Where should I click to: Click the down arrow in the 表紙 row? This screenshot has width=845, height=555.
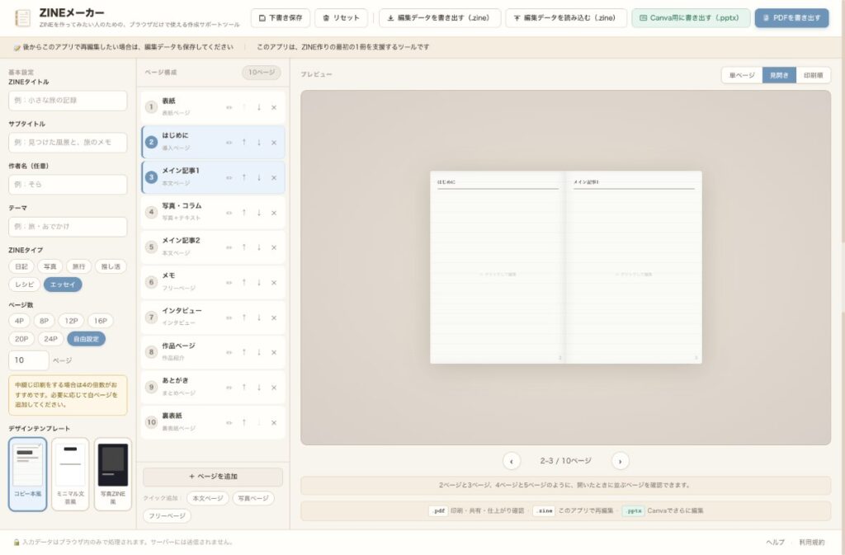[x=259, y=107]
